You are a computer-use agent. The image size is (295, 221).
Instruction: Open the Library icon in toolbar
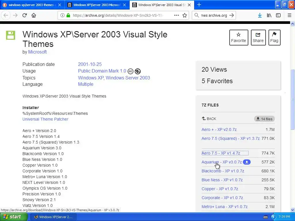pyautogui.click(x=269, y=16)
